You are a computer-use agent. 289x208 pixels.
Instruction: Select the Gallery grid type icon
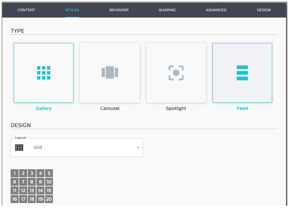(x=44, y=73)
